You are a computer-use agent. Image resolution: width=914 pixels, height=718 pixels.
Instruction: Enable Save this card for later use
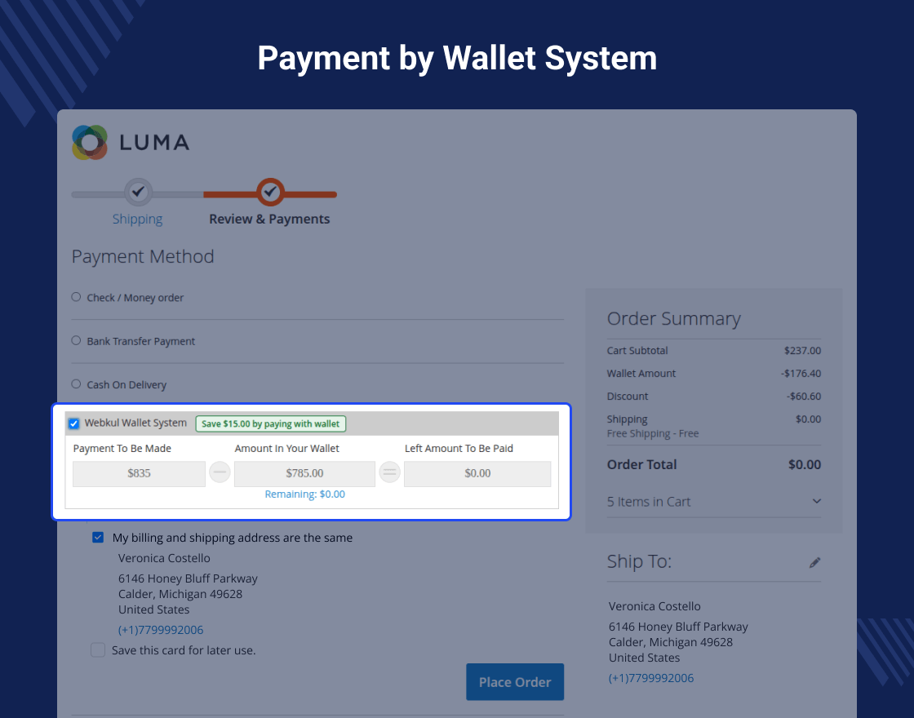tap(98, 649)
